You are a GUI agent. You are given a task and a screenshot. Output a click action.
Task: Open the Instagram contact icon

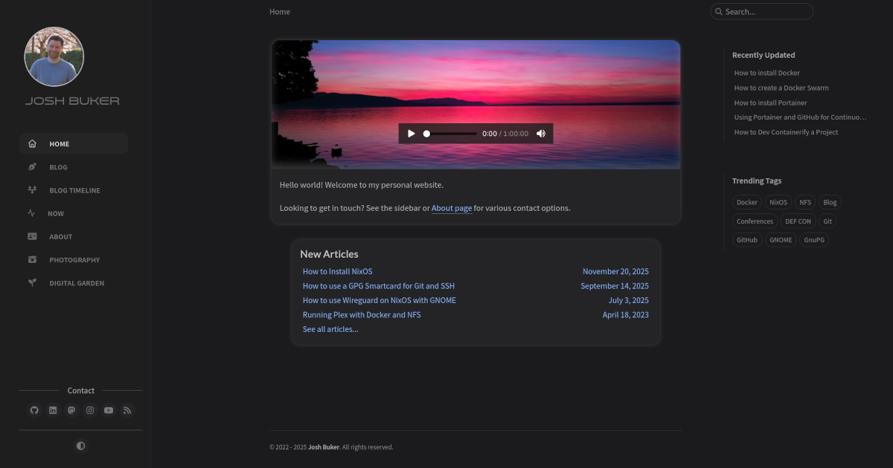(x=90, y=410)
